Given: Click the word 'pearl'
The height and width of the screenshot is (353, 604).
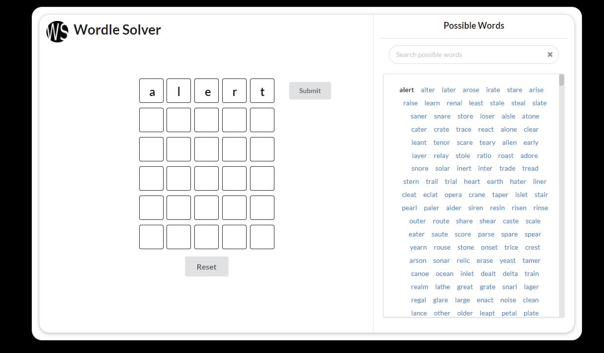Looking at the screenshot, I should [x=409, y=208].
